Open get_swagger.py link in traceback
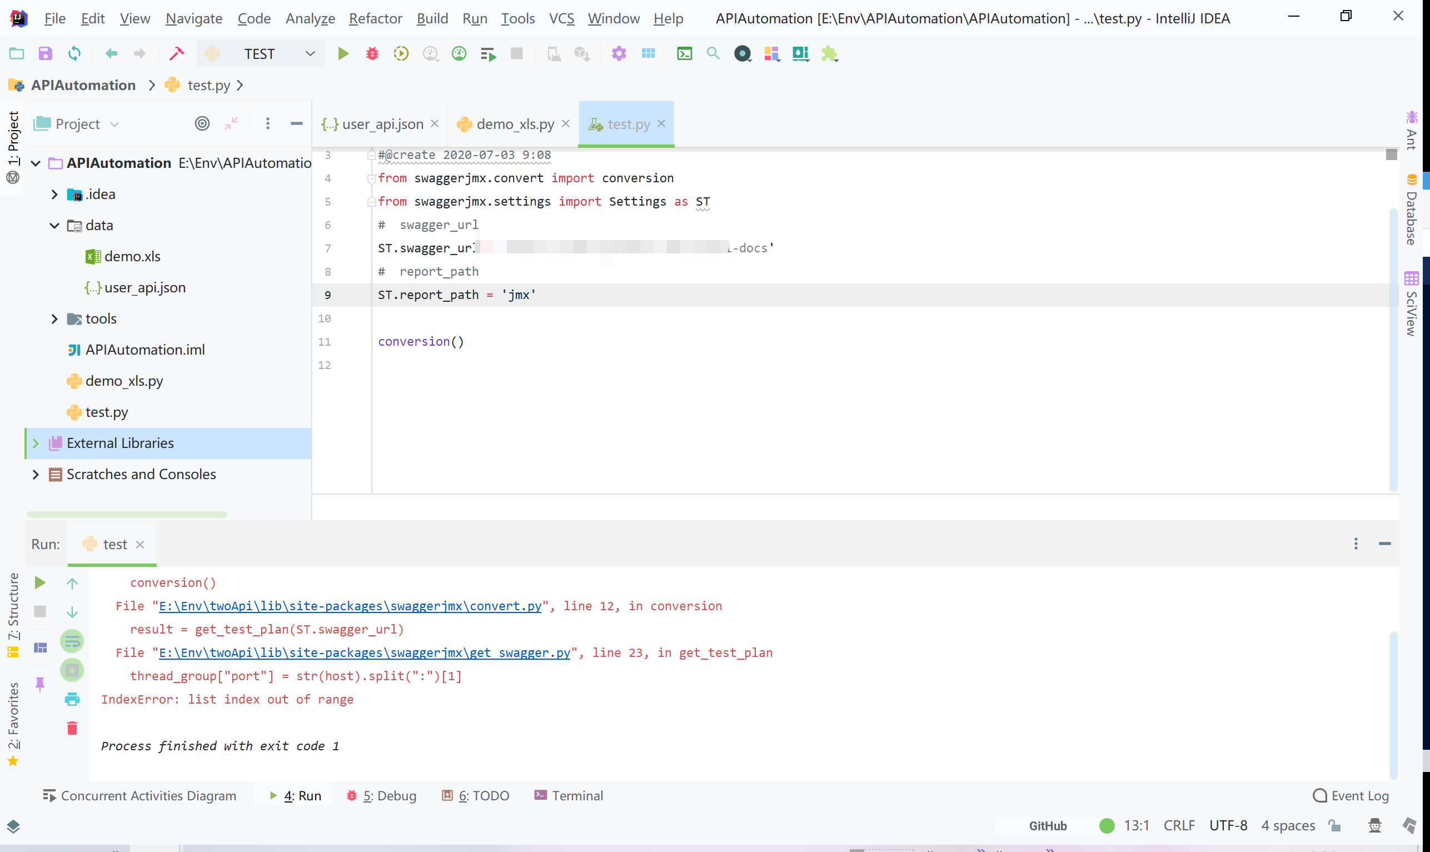1430x852 pixels. pos(365,653)
